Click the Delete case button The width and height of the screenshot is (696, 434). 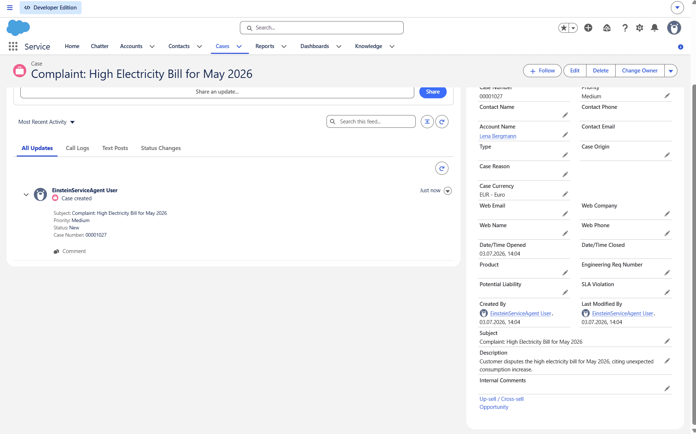pyautogui.click(x=601, y=71)
